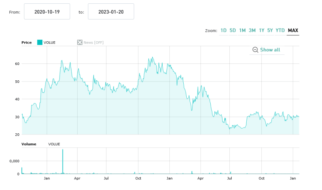Switch chart zoom to 1Y
Image resolution: width=322 pixels, height=190 pixels.
point(262,30)
